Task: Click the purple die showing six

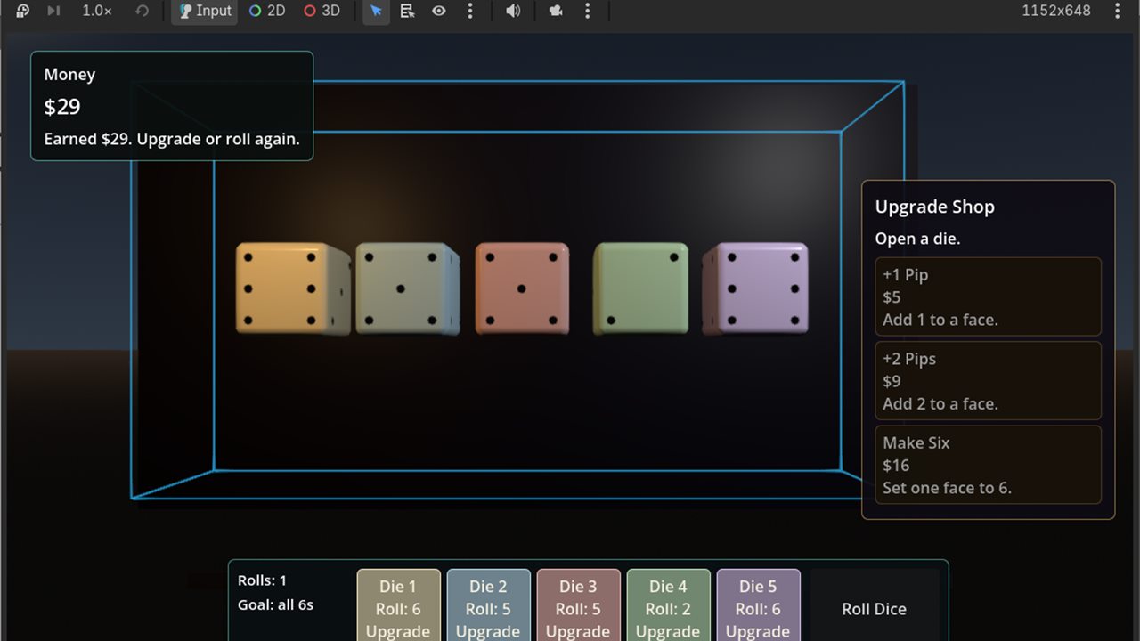Action: pyautogui.click(x=756, y=288)
